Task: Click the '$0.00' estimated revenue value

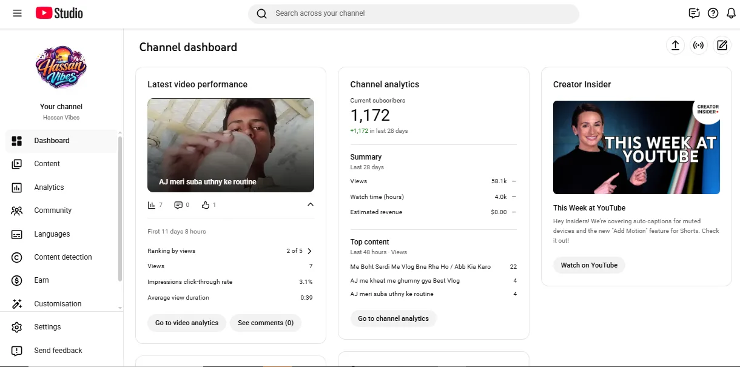Action: [499, 212]
